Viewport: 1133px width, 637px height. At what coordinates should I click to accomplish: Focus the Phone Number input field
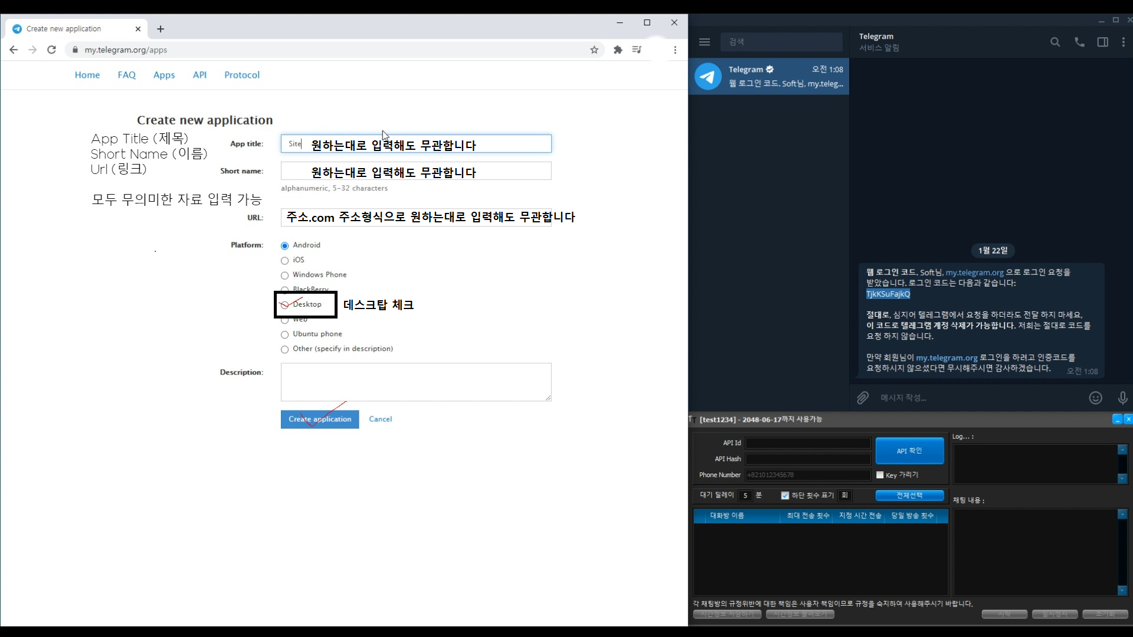coord(808,475)
